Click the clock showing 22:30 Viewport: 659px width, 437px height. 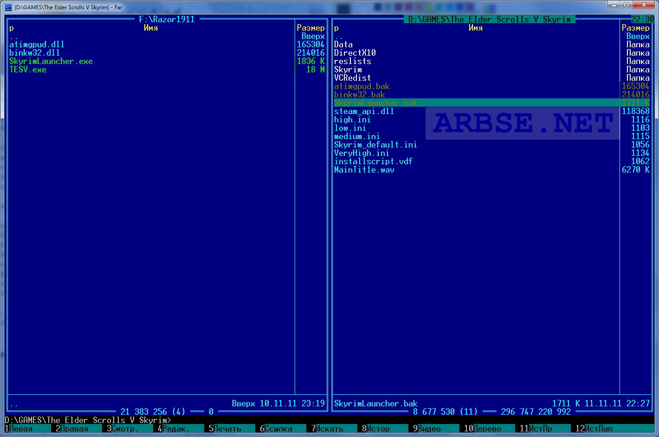pos(643,19)
